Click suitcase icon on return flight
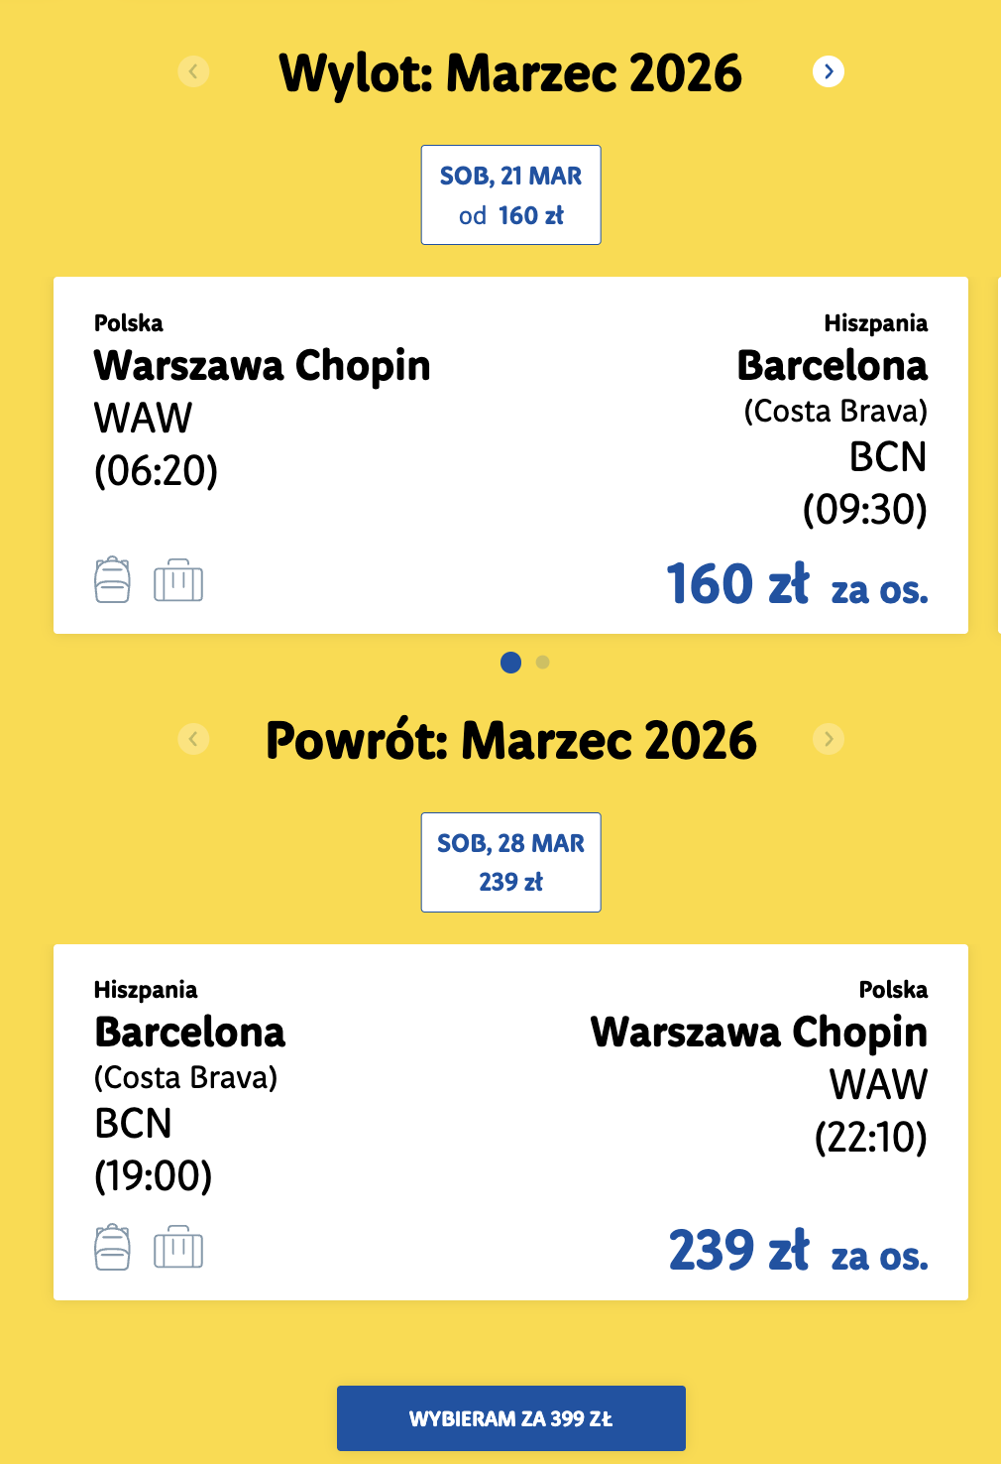 tap(178, 1248)
